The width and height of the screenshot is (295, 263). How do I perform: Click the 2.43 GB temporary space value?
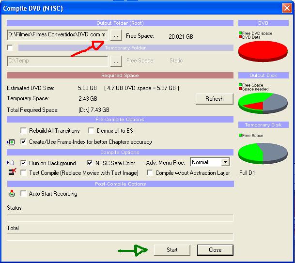click(88, 99)
